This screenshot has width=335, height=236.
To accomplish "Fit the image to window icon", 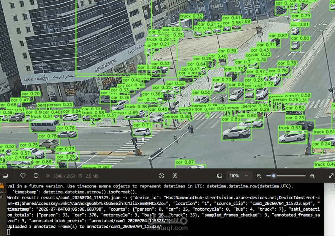I will tap(220, 176).
